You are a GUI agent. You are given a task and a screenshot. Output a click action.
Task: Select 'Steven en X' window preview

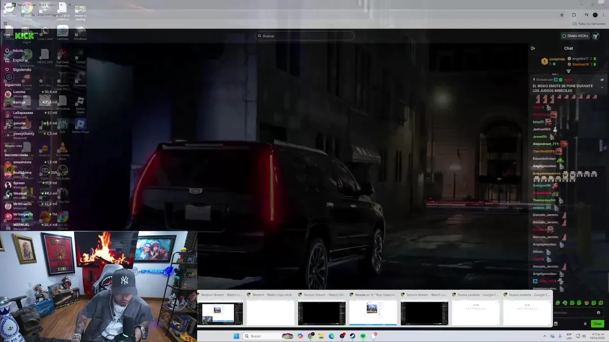[x=373, y=309]
